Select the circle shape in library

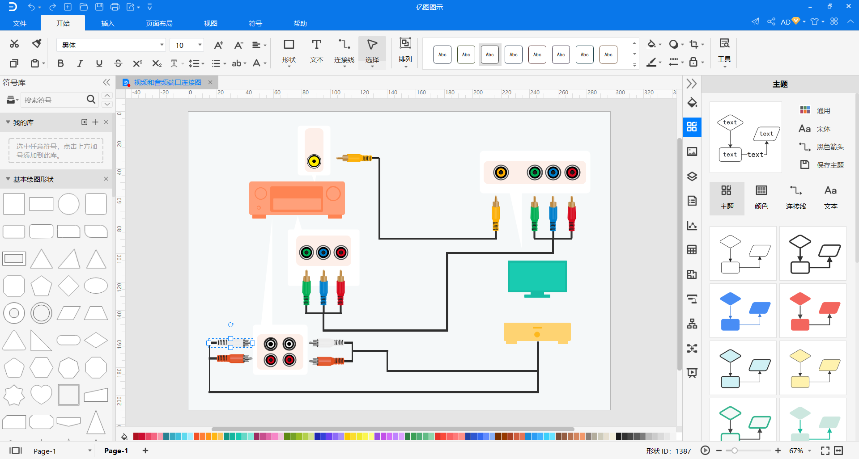68,204
